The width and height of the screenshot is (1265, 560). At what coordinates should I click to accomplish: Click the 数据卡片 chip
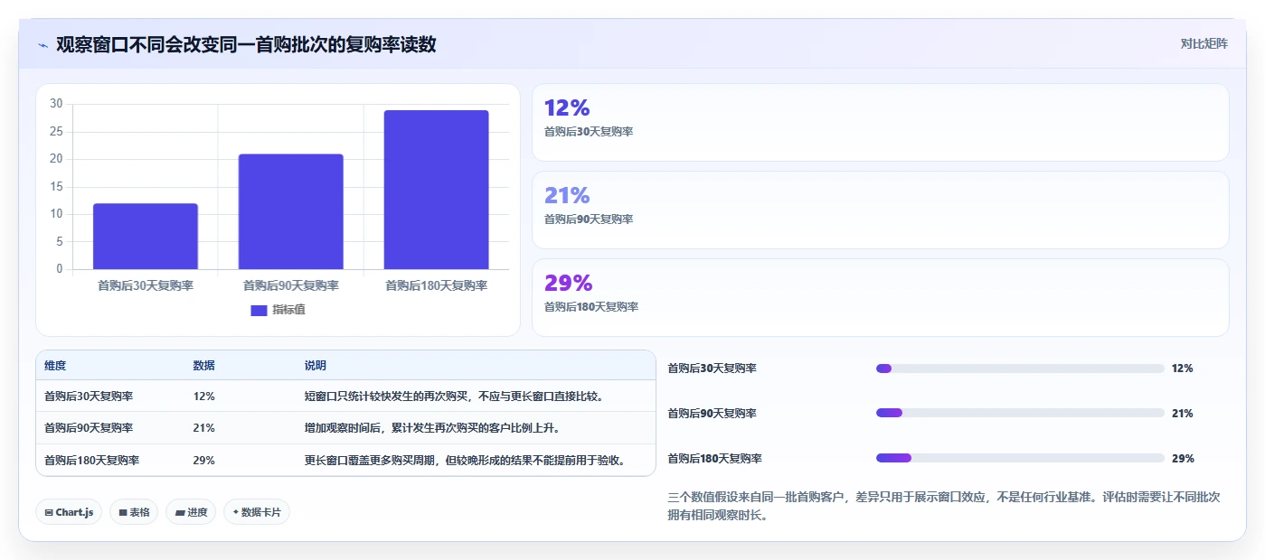[257, 512]
